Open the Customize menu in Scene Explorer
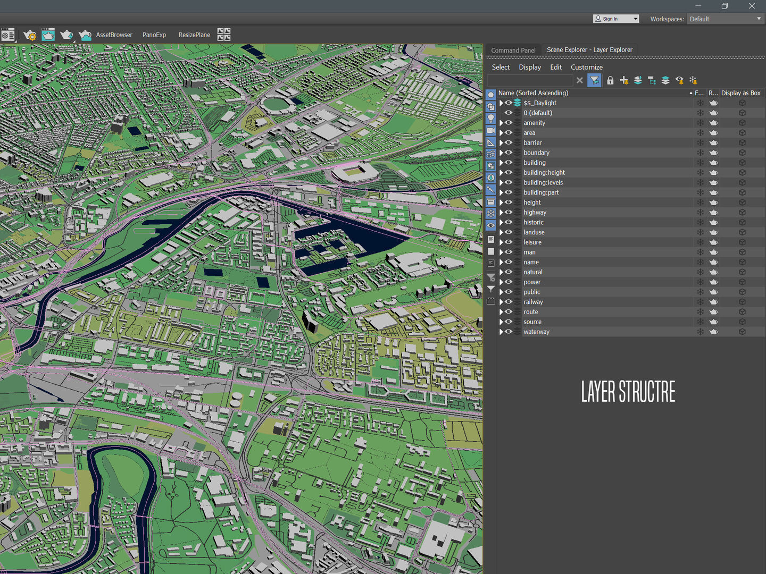 click(587, 67)
